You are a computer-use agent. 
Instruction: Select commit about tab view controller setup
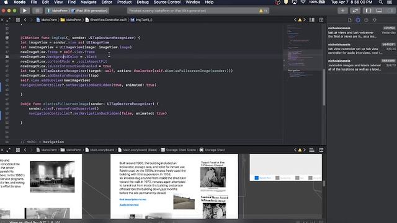pyautogui.click(x=362, y=48)
